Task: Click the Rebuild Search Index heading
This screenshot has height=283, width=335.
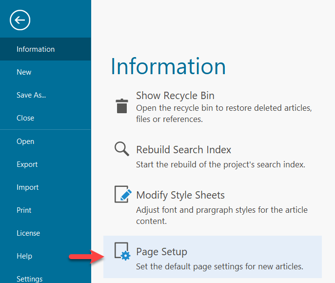Action: pos(184,150)
